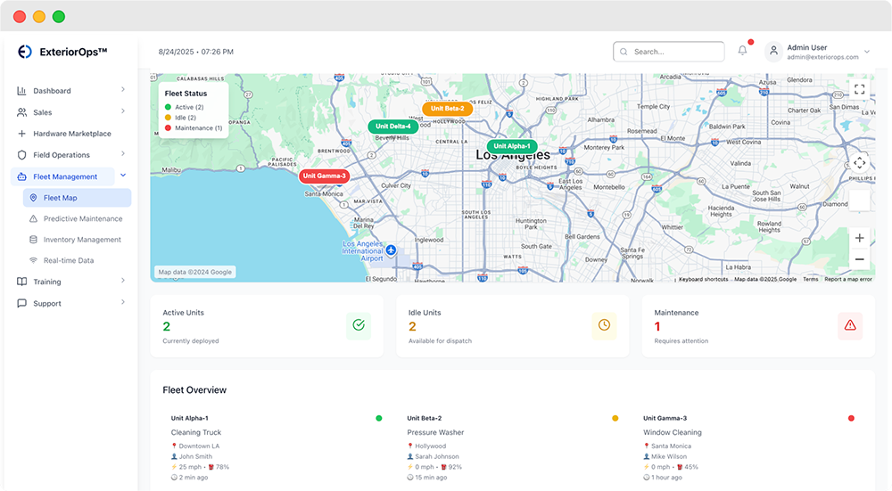Select the Unit Alpha-1 map marker
The height and width of the screenshot is (491, 892).
[512, 146]
